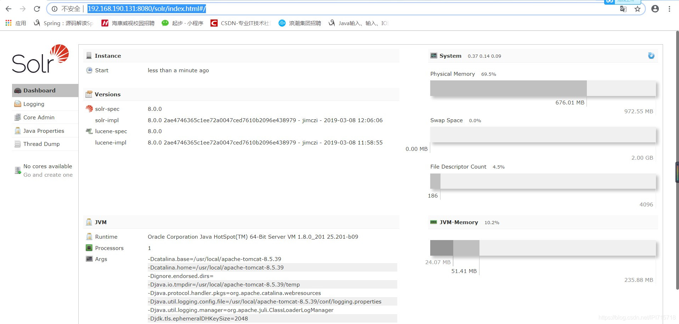Click the File Descriptor Count bar
This screenshot has height=324, width=679.
pyautogui.click(x=543, y=181)
